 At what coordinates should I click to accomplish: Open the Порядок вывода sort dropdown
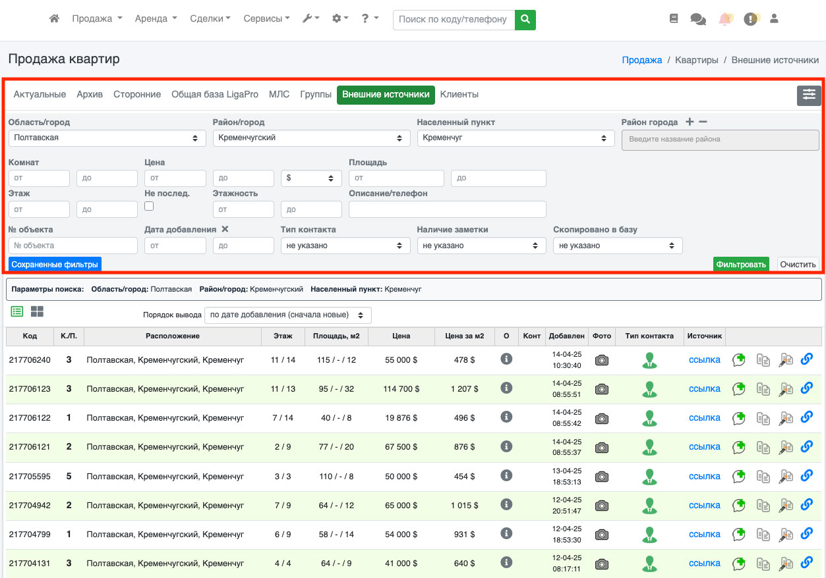point(287,315)
